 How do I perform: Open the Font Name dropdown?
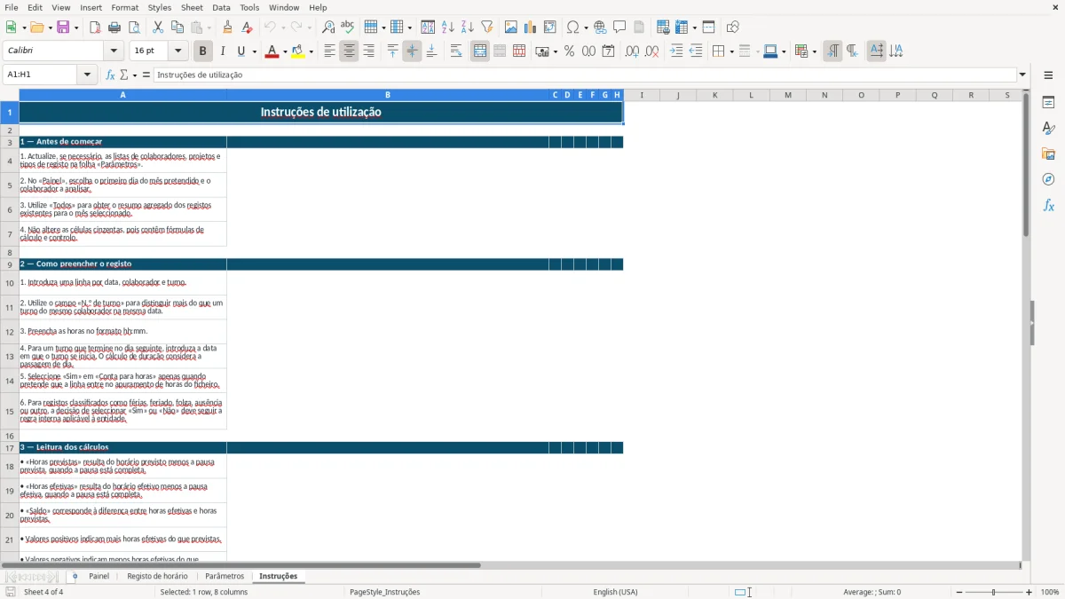click(114, 51)
